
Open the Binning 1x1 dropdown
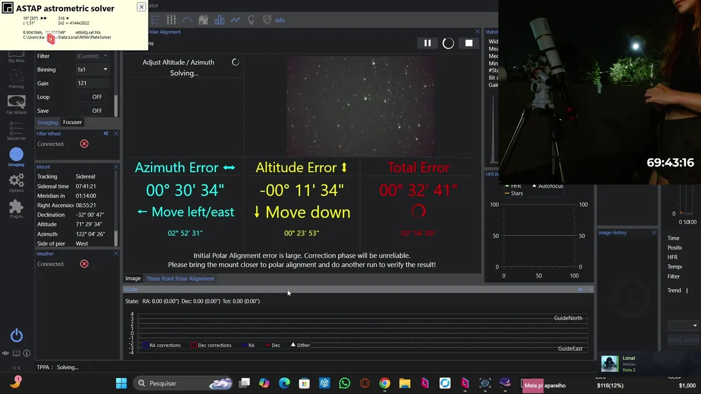pyautogui.click(x=92, y=69)
